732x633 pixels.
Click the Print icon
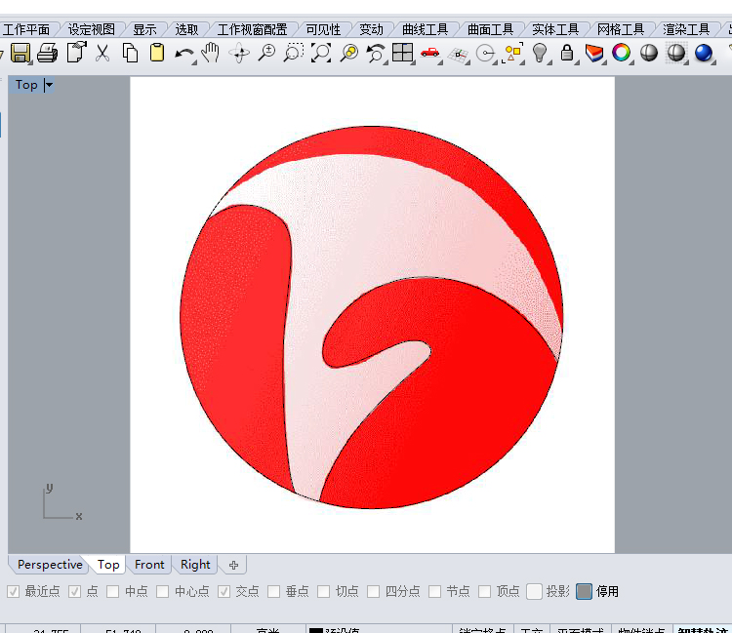click(x=47, y=53)
